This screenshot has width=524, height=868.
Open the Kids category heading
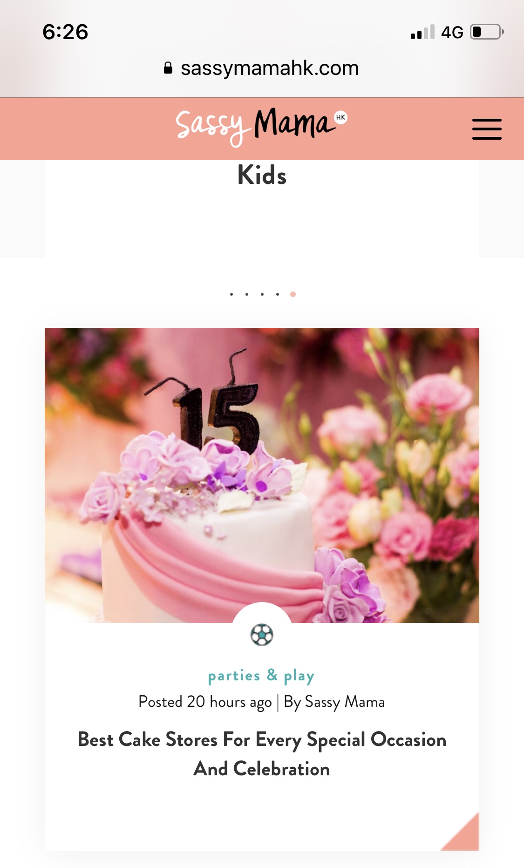(x=262, y=175)
